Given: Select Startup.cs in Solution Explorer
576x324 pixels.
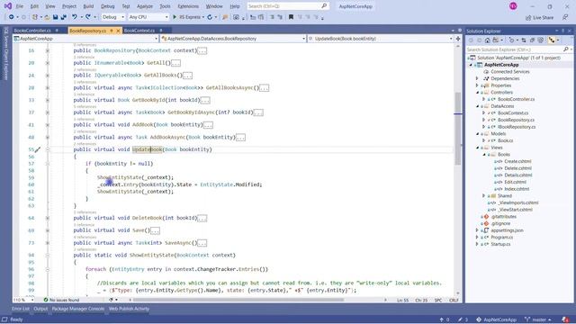Looking at the screenshot, I should 500,244.
